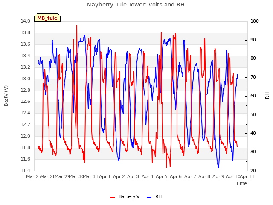
Task: Click the 13.0 voltage tick label
Action: pyautogui.click(x=25, y=79)
